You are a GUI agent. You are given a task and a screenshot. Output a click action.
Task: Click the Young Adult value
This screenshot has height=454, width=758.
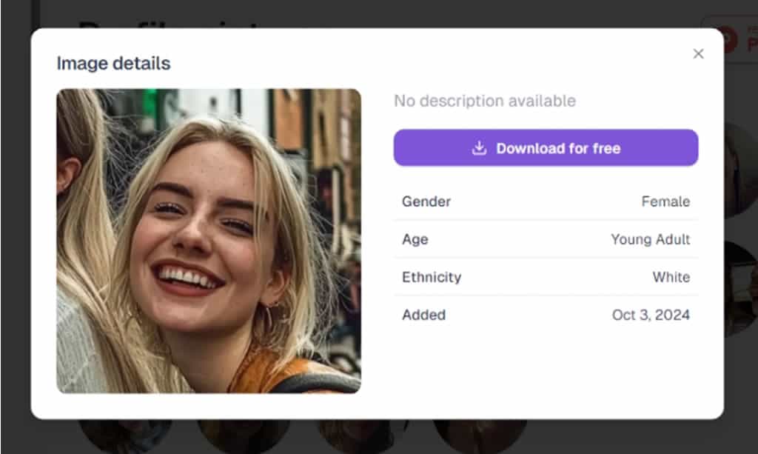pos(650,239)
